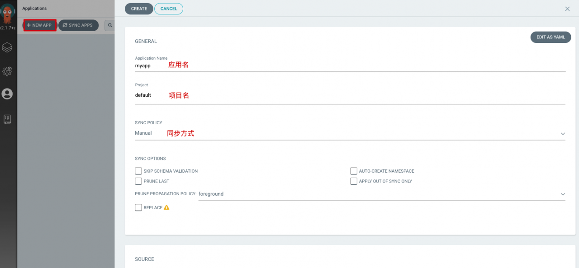Check the Apply Out Of Sync Only option
Image resolution: width=579 pixels, height=268 pixels.
point(354,181)
